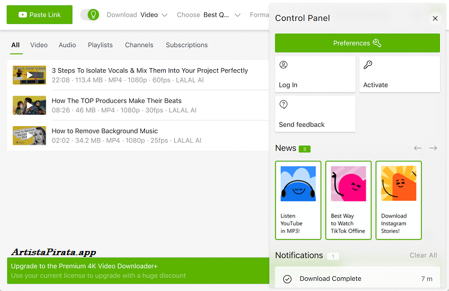Play the Isolate Vocals video thumbnail

(x=29, y=75)
